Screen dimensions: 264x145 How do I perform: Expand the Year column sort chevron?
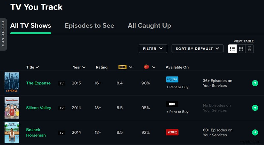click(x=84, y=67)
